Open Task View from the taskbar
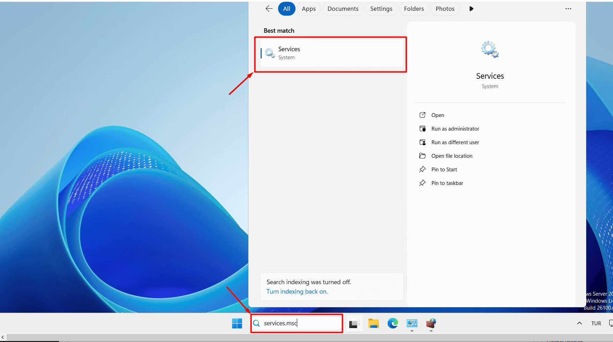The image size is (613, 342). point(353,324)
